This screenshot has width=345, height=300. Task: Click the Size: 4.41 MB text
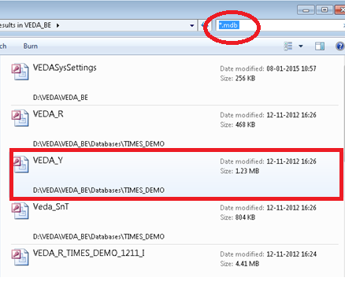click(239, 264)
